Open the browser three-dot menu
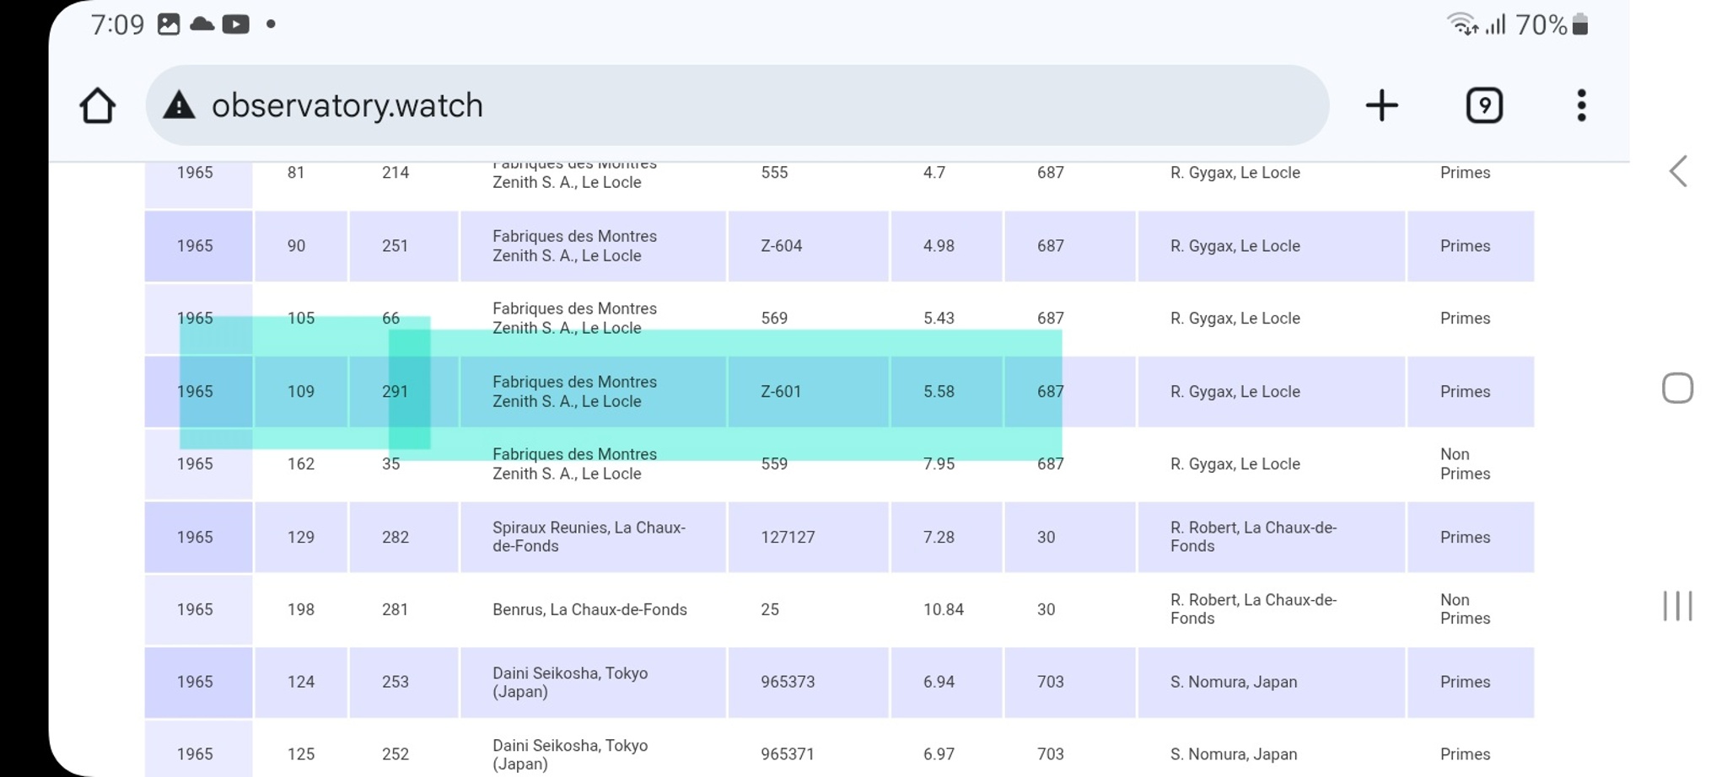The height and width of the screenshot is (777, 1727). coord(1581,106)
